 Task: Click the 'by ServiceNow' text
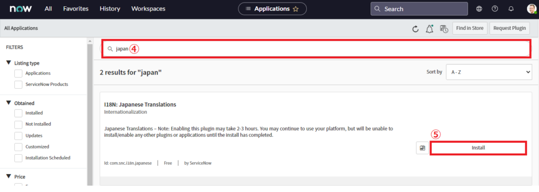tap(198, 163)
